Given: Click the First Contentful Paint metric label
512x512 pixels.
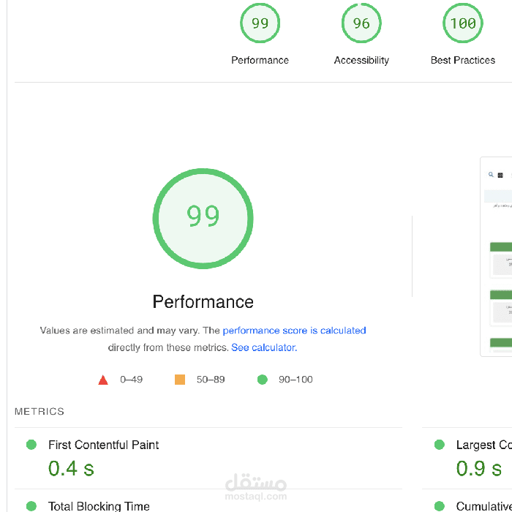Looking at the screenshot, I should tap(104, 445).
